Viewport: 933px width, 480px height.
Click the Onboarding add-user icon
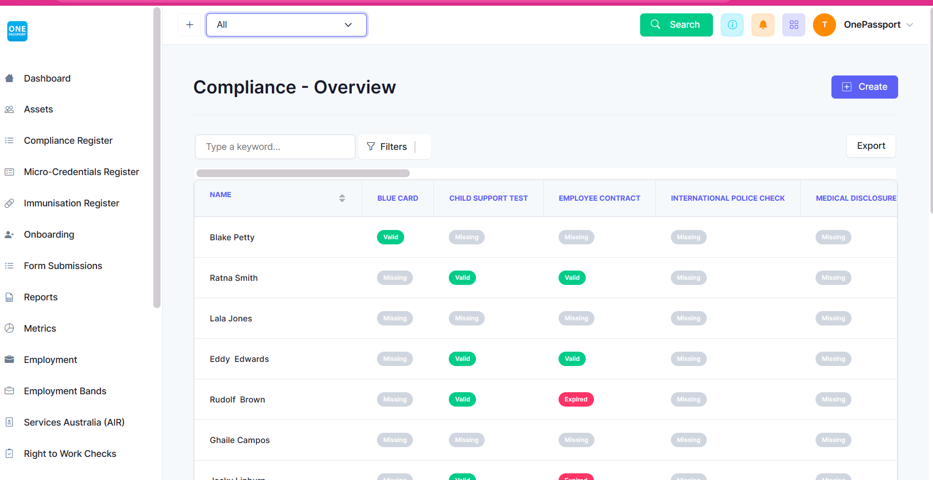click(9, 235)
